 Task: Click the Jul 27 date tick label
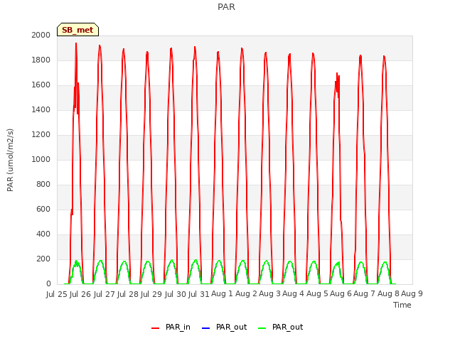pos(105,294)
